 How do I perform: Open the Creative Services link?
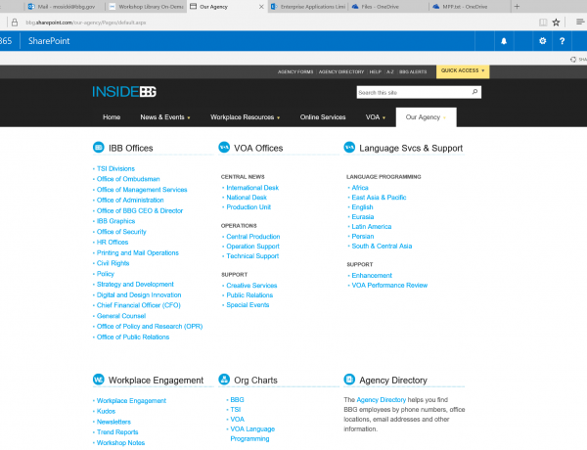click(251, 286)
